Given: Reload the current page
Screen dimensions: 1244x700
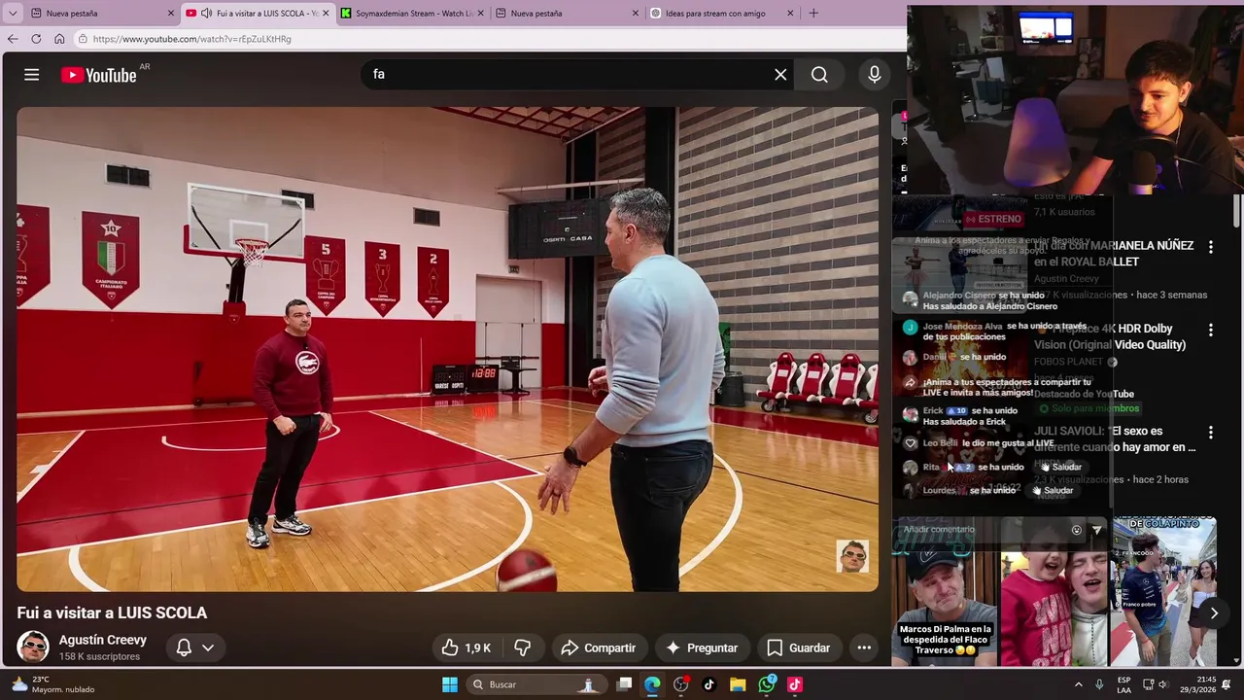Looking at the screenshot, I should point(36,39).
